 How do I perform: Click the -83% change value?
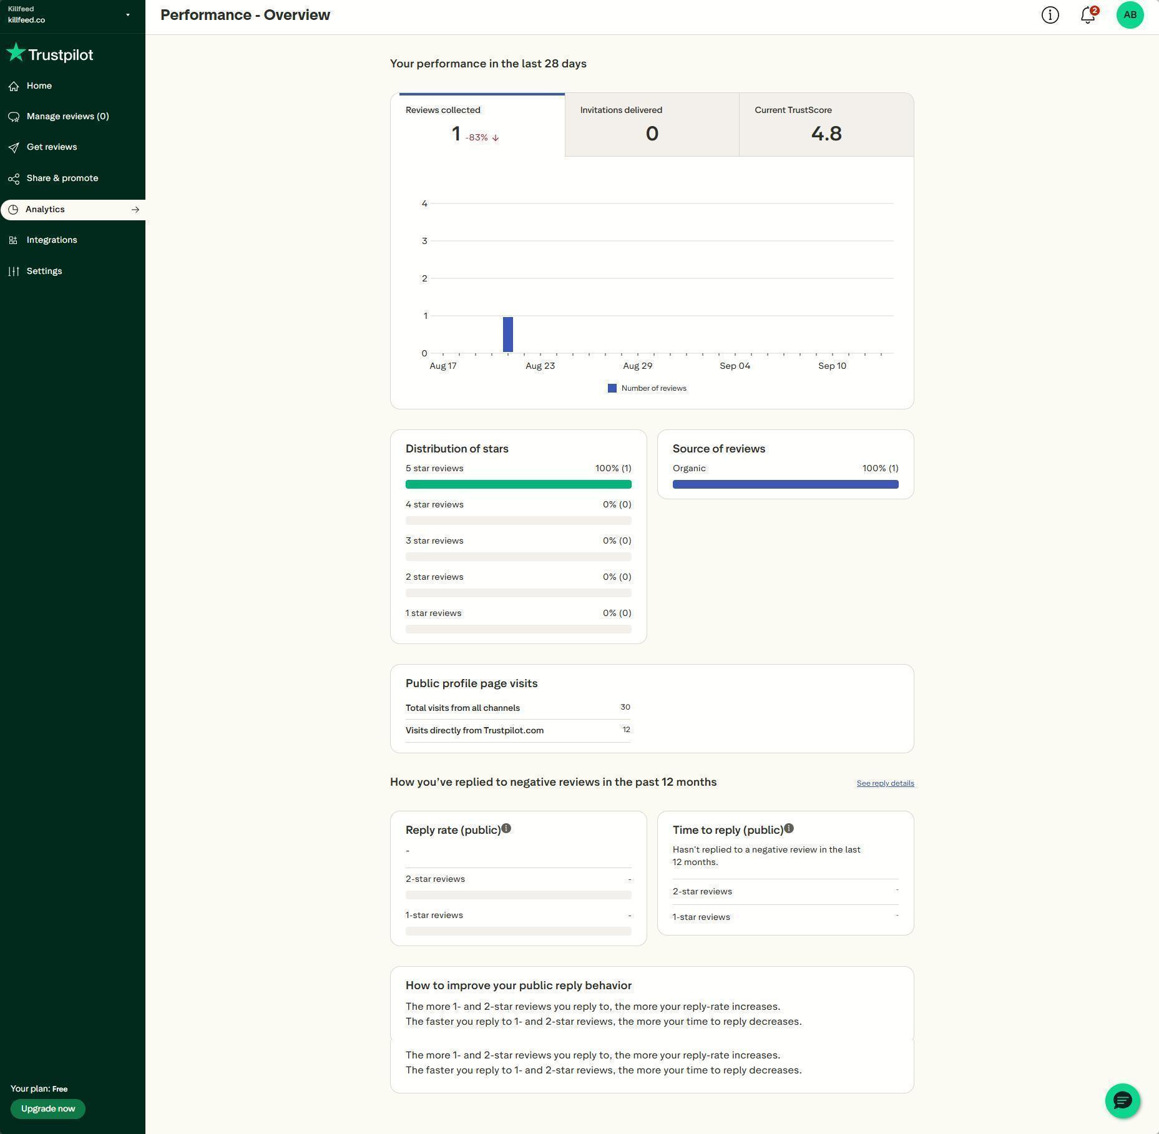(477, 138)
